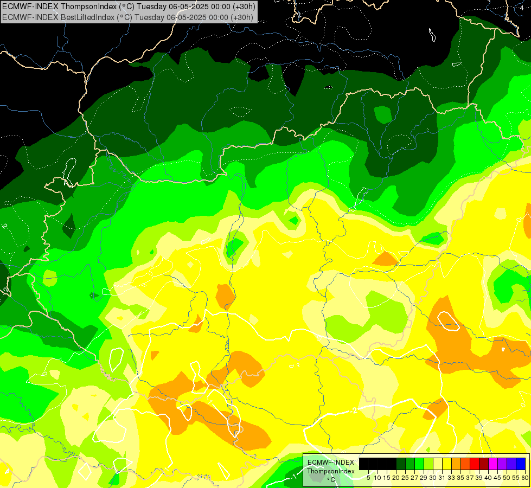Screen dimensions: 531x488
Task: Select the purple 45–50 legend swatch
Action: (502, 464)
